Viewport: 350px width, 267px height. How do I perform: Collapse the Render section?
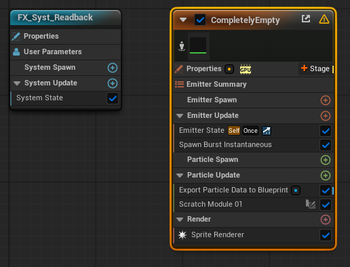[x=180, y=220]
